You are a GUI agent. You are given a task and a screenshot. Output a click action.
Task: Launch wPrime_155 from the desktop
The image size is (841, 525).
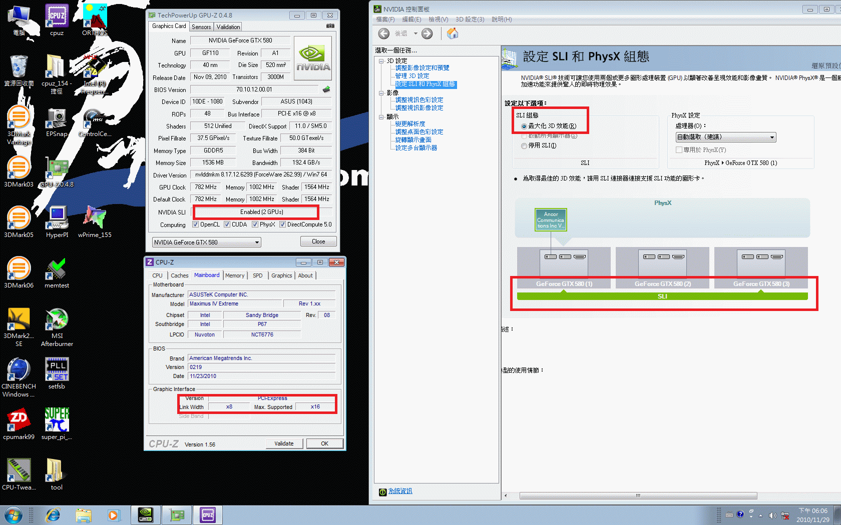coord(95,222)
